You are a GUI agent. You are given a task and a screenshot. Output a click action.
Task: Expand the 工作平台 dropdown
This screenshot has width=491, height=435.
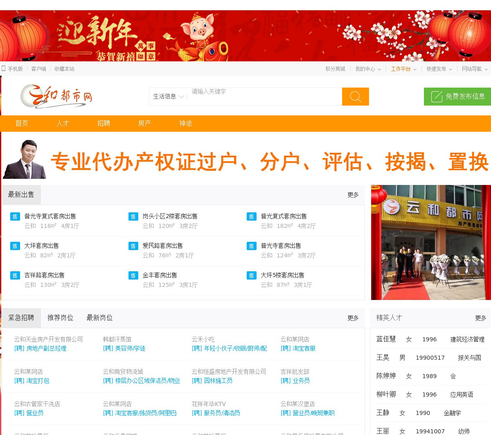pyautogui.click(x=403, y=69)
